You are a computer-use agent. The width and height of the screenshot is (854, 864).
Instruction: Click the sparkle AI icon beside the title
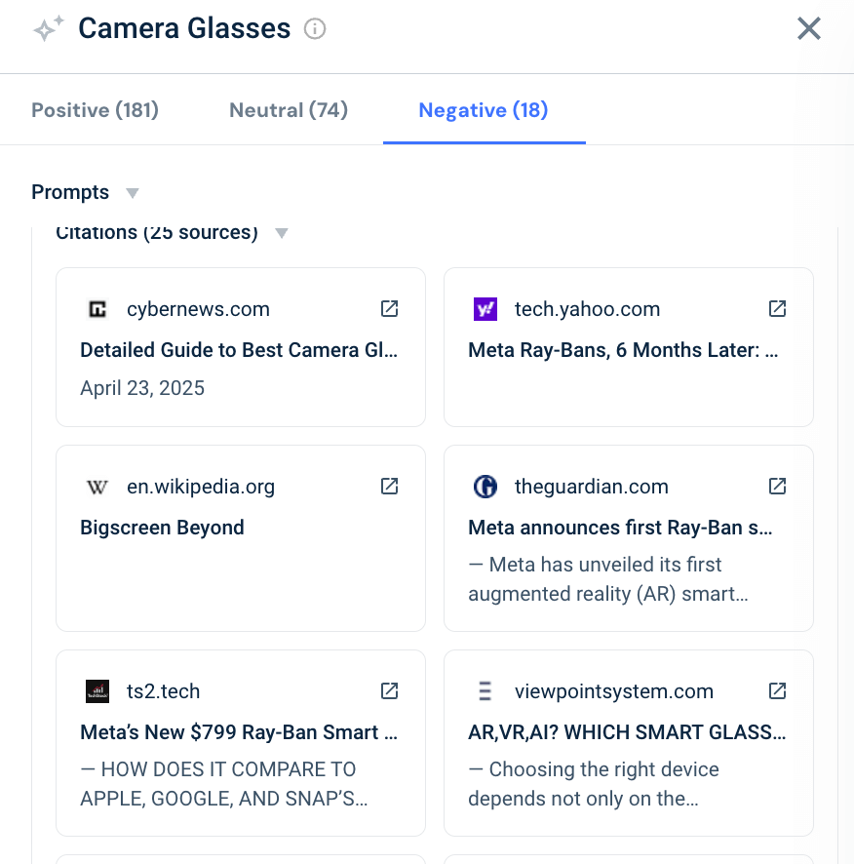(46, 28)
